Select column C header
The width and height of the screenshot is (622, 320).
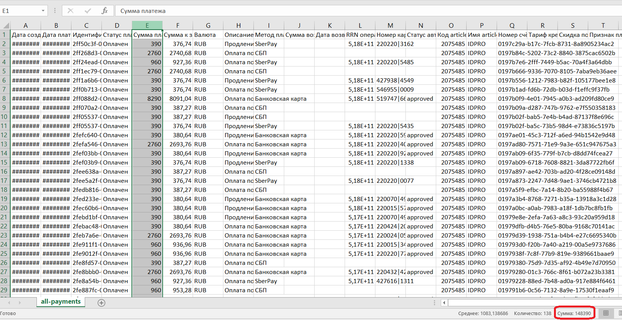coord(86,25)
